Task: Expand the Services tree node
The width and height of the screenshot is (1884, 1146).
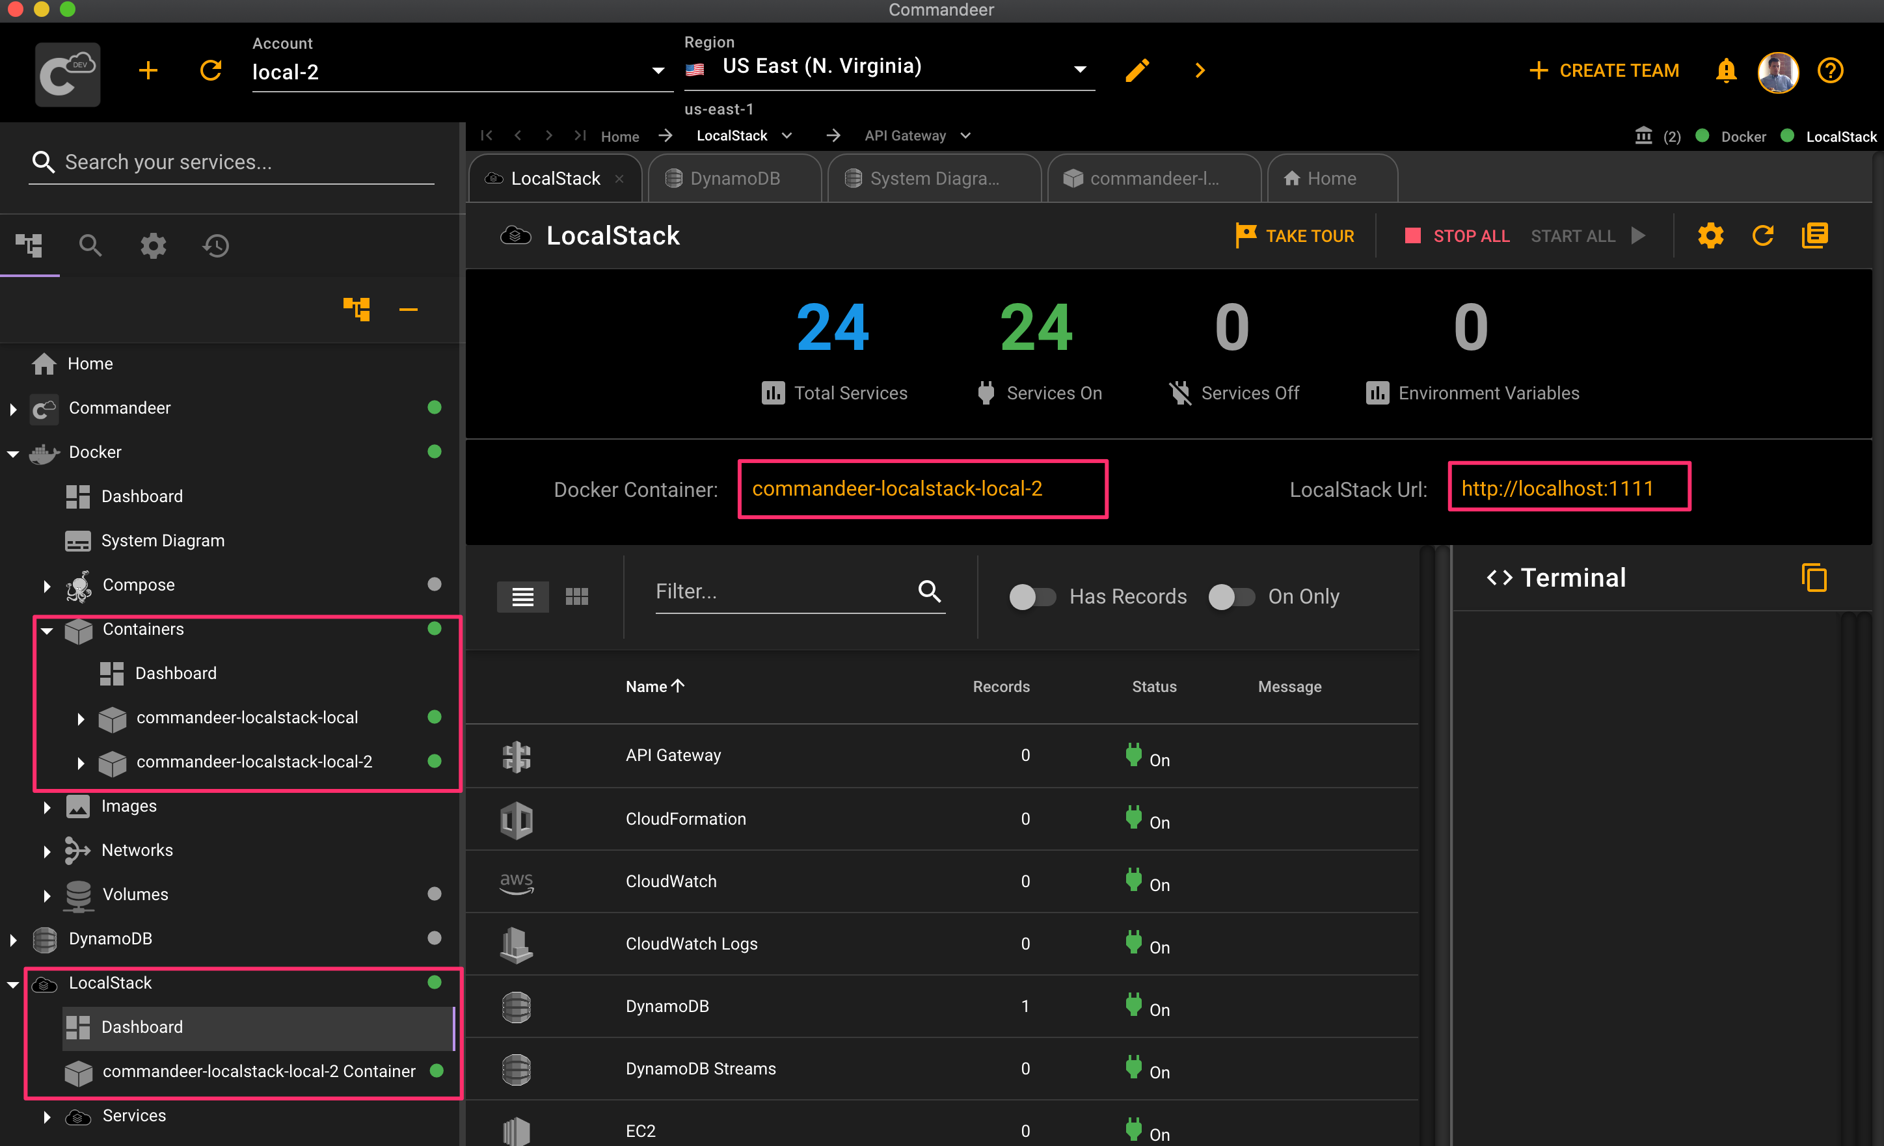Action: pyautogui.click(x=47, y=1117)
